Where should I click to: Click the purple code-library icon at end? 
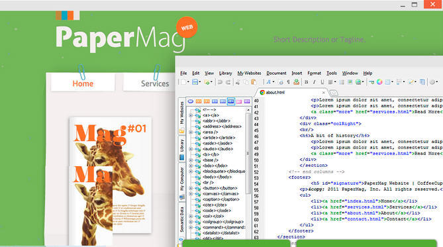coord(247,101)
